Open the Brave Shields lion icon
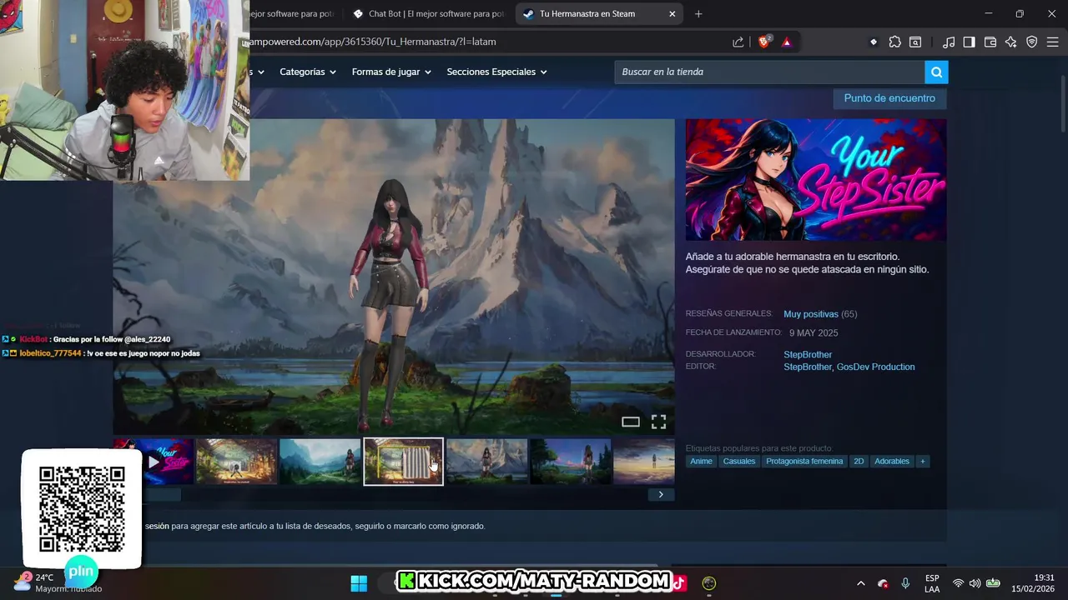1068x600 pixels. (764, 42)
